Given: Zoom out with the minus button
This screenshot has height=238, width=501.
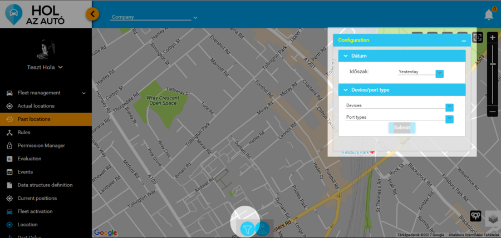Looking at the screenshot, I should coord(492,112).
